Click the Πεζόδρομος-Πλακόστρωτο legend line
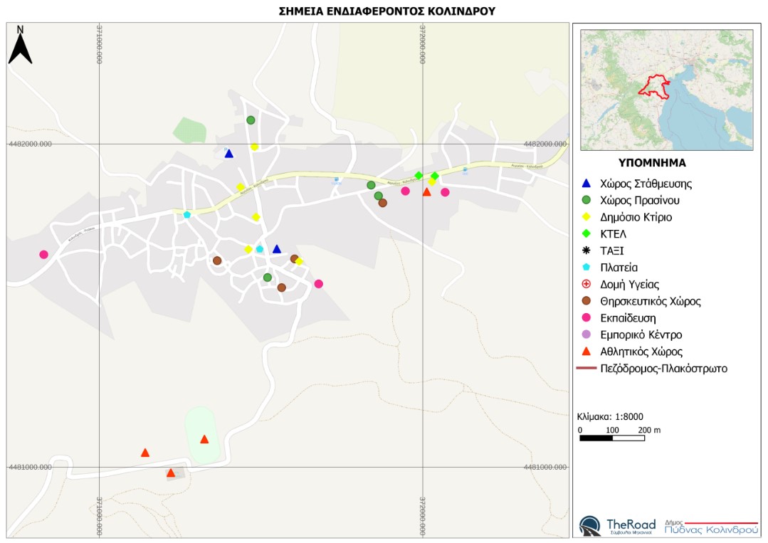Screen dimensions: 768x543 (586, 368)
